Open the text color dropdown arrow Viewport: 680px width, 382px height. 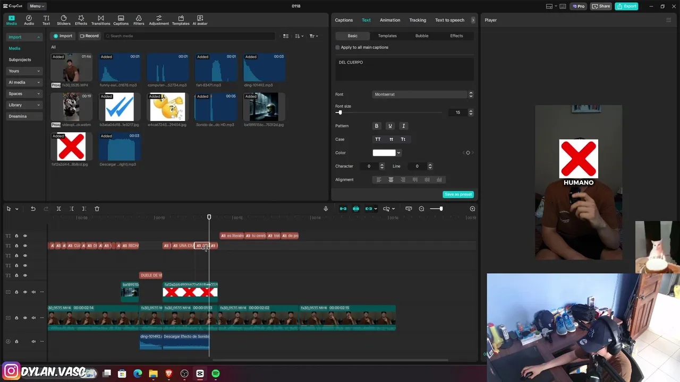click(398, 153)
